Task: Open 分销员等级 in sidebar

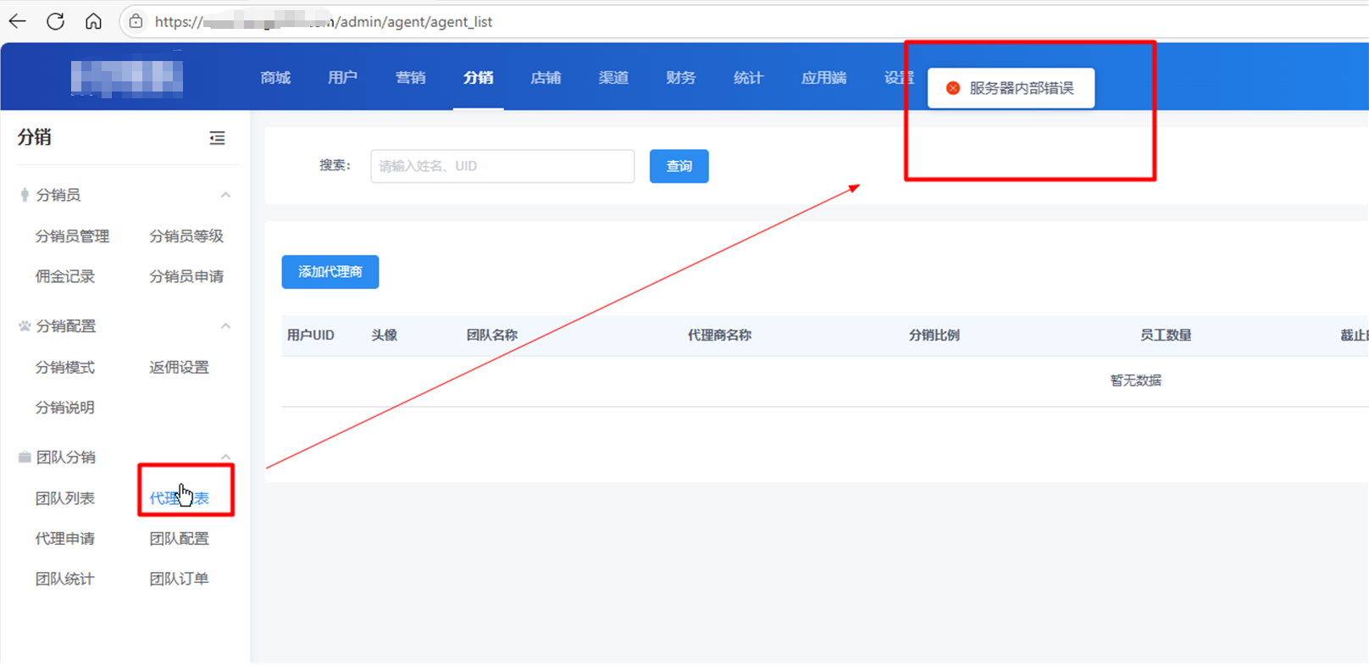Action: [186, 236]
